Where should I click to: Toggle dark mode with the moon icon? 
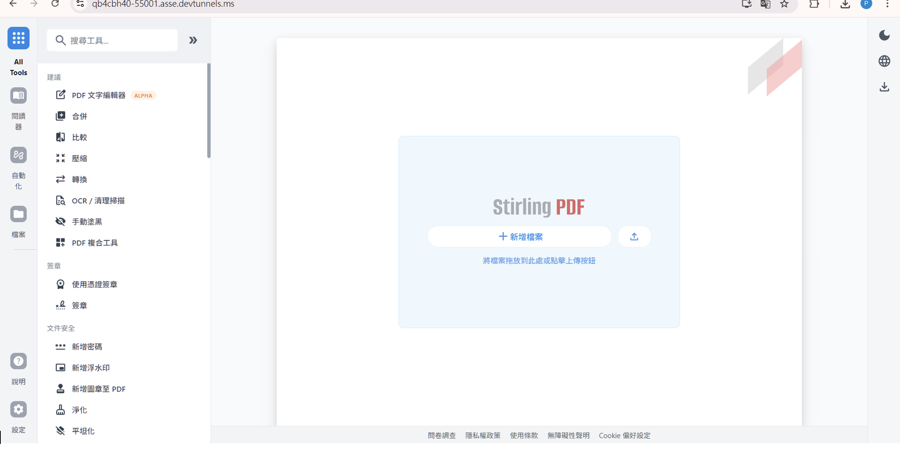[x=885, y=35]
